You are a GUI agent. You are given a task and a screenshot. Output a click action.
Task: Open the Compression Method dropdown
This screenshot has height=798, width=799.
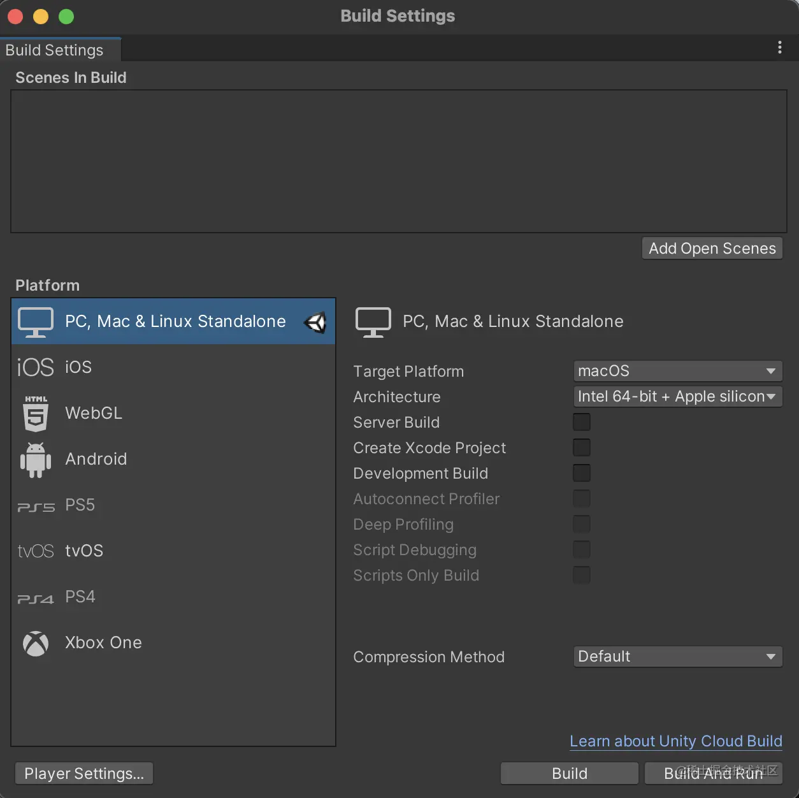678,657
